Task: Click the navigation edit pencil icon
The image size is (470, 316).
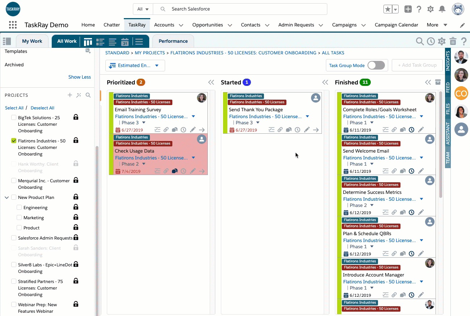Action: (x=462, y=25)
